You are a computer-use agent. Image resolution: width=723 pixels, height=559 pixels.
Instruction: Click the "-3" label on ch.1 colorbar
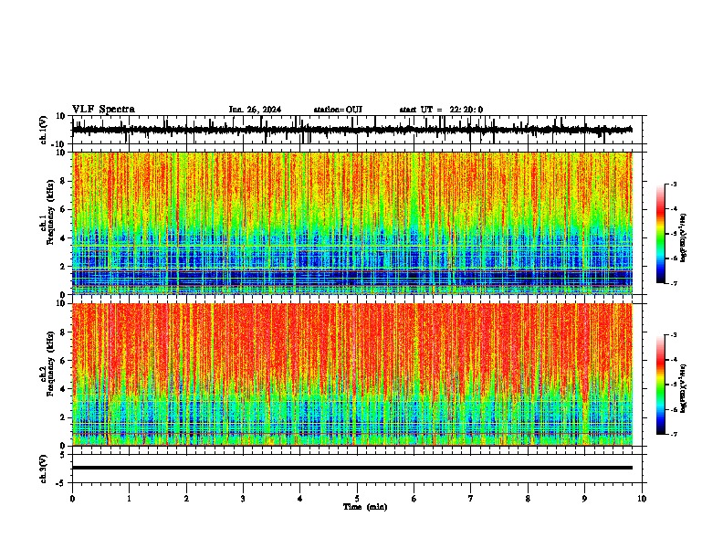[x=674, y=185]
